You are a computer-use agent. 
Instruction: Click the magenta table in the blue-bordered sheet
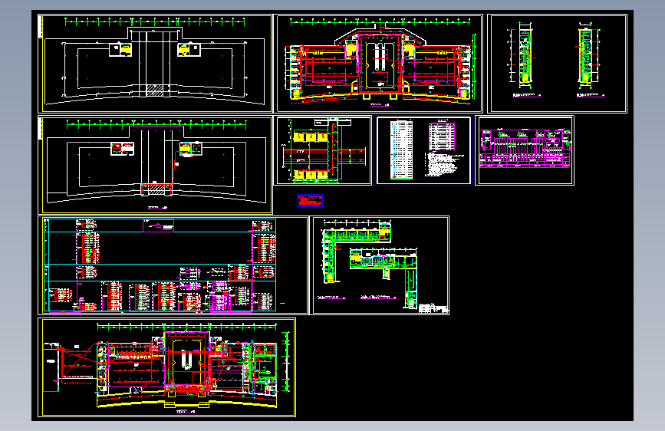coord(442,137)
